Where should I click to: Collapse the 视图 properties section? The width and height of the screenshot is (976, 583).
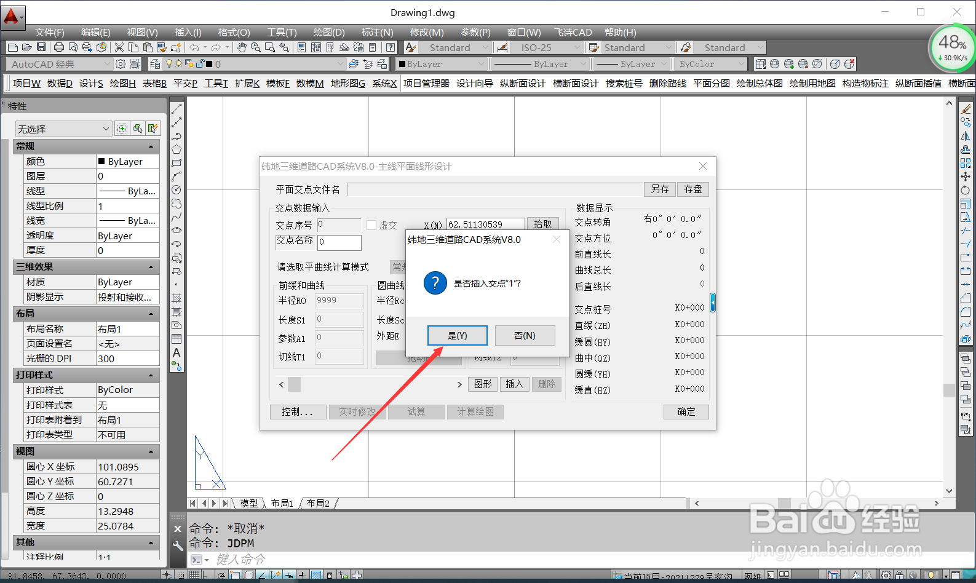pos(151,451)
